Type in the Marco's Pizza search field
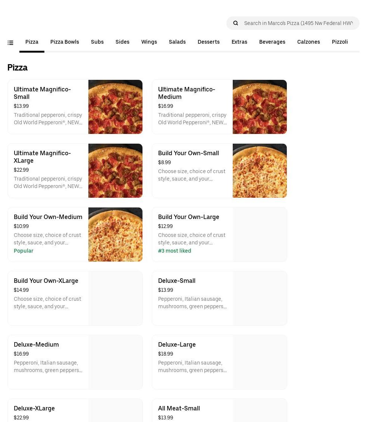 coord(298,23)
